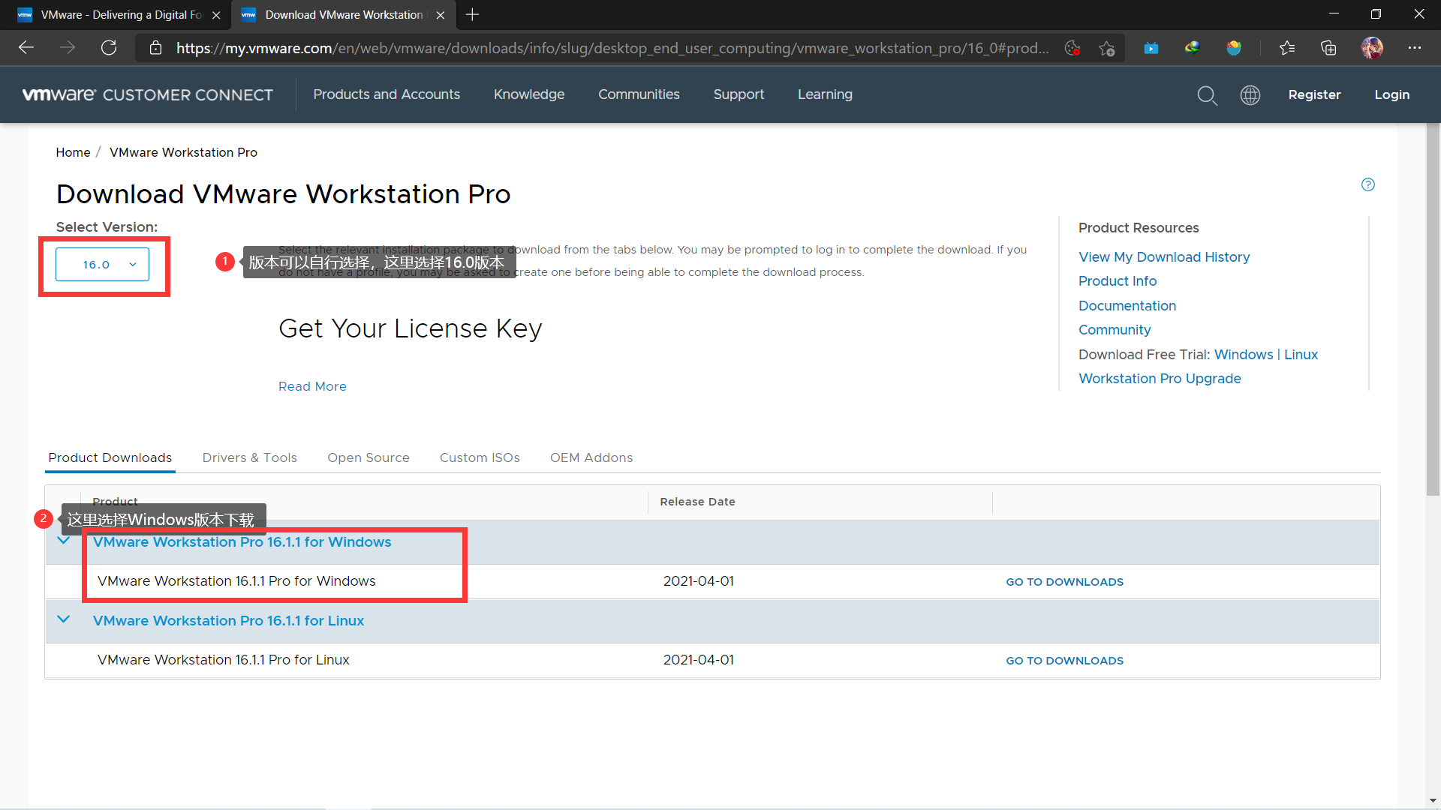Viewport: 1441px width, 810px height.
Task: Refresh the page with reload icon
Action: point(109,48)
